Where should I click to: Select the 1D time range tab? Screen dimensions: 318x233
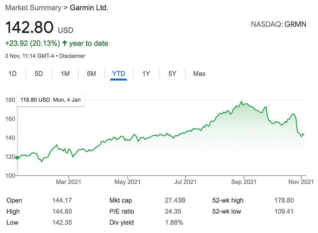[x=12, y=74]
